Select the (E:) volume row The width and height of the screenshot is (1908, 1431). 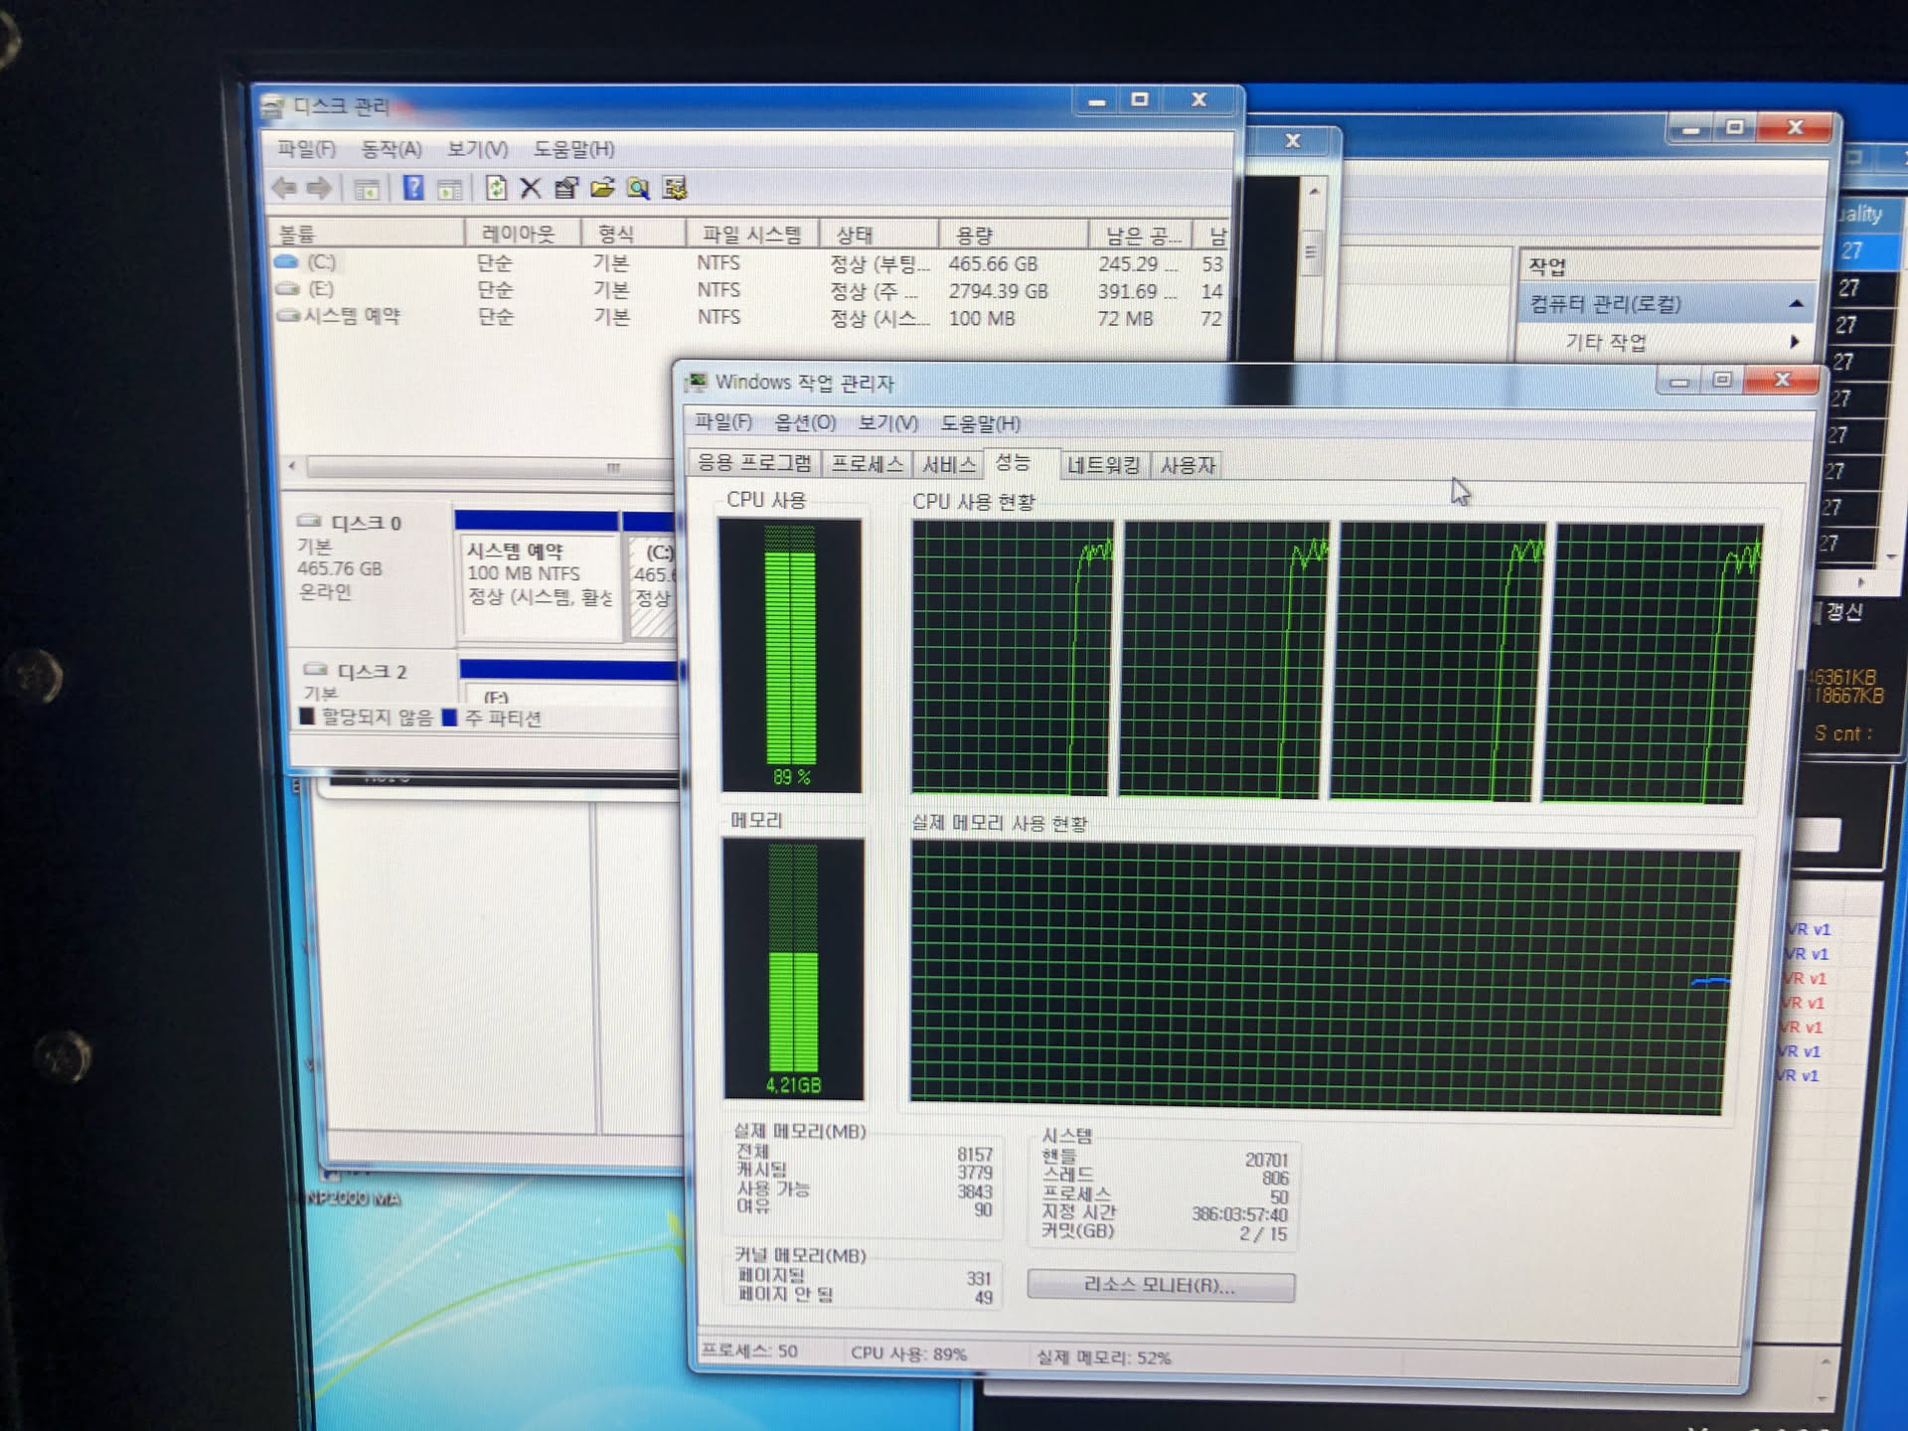pyautogui.click(x=320, y=289)
